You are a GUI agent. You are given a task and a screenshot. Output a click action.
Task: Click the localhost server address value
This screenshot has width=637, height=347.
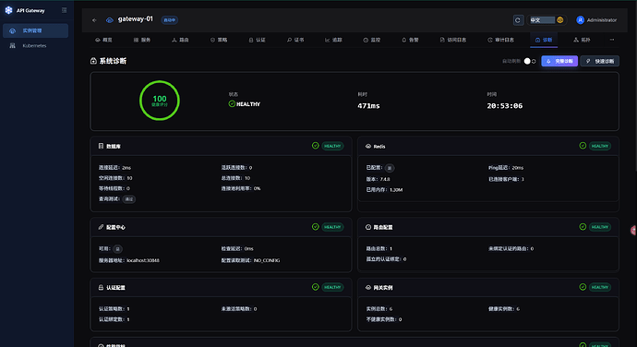pyautogui.click(x=143, y=260)
